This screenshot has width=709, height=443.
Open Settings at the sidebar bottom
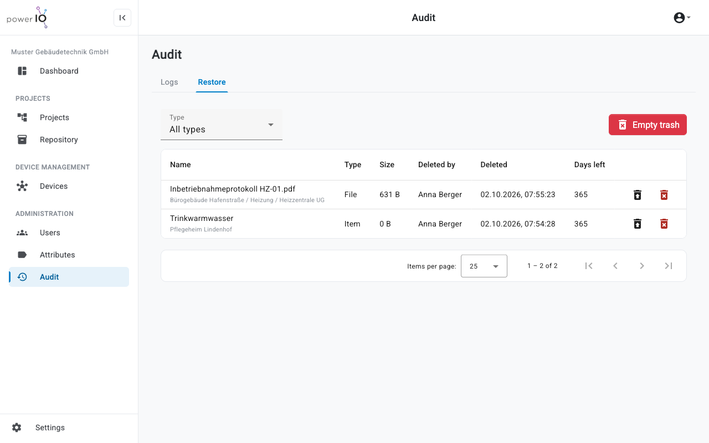pyautogui.click(x=69, y=427)
